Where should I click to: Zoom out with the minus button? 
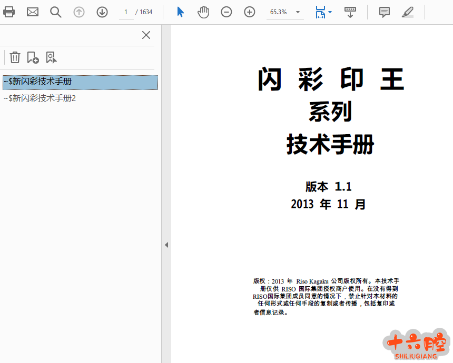(226, 12)
